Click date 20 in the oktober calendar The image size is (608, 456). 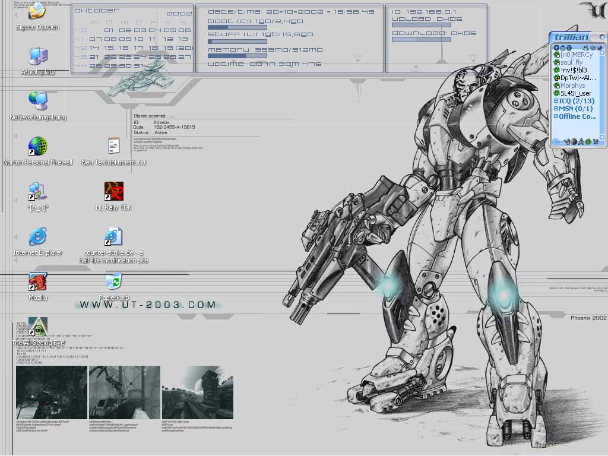coord(185,48)
